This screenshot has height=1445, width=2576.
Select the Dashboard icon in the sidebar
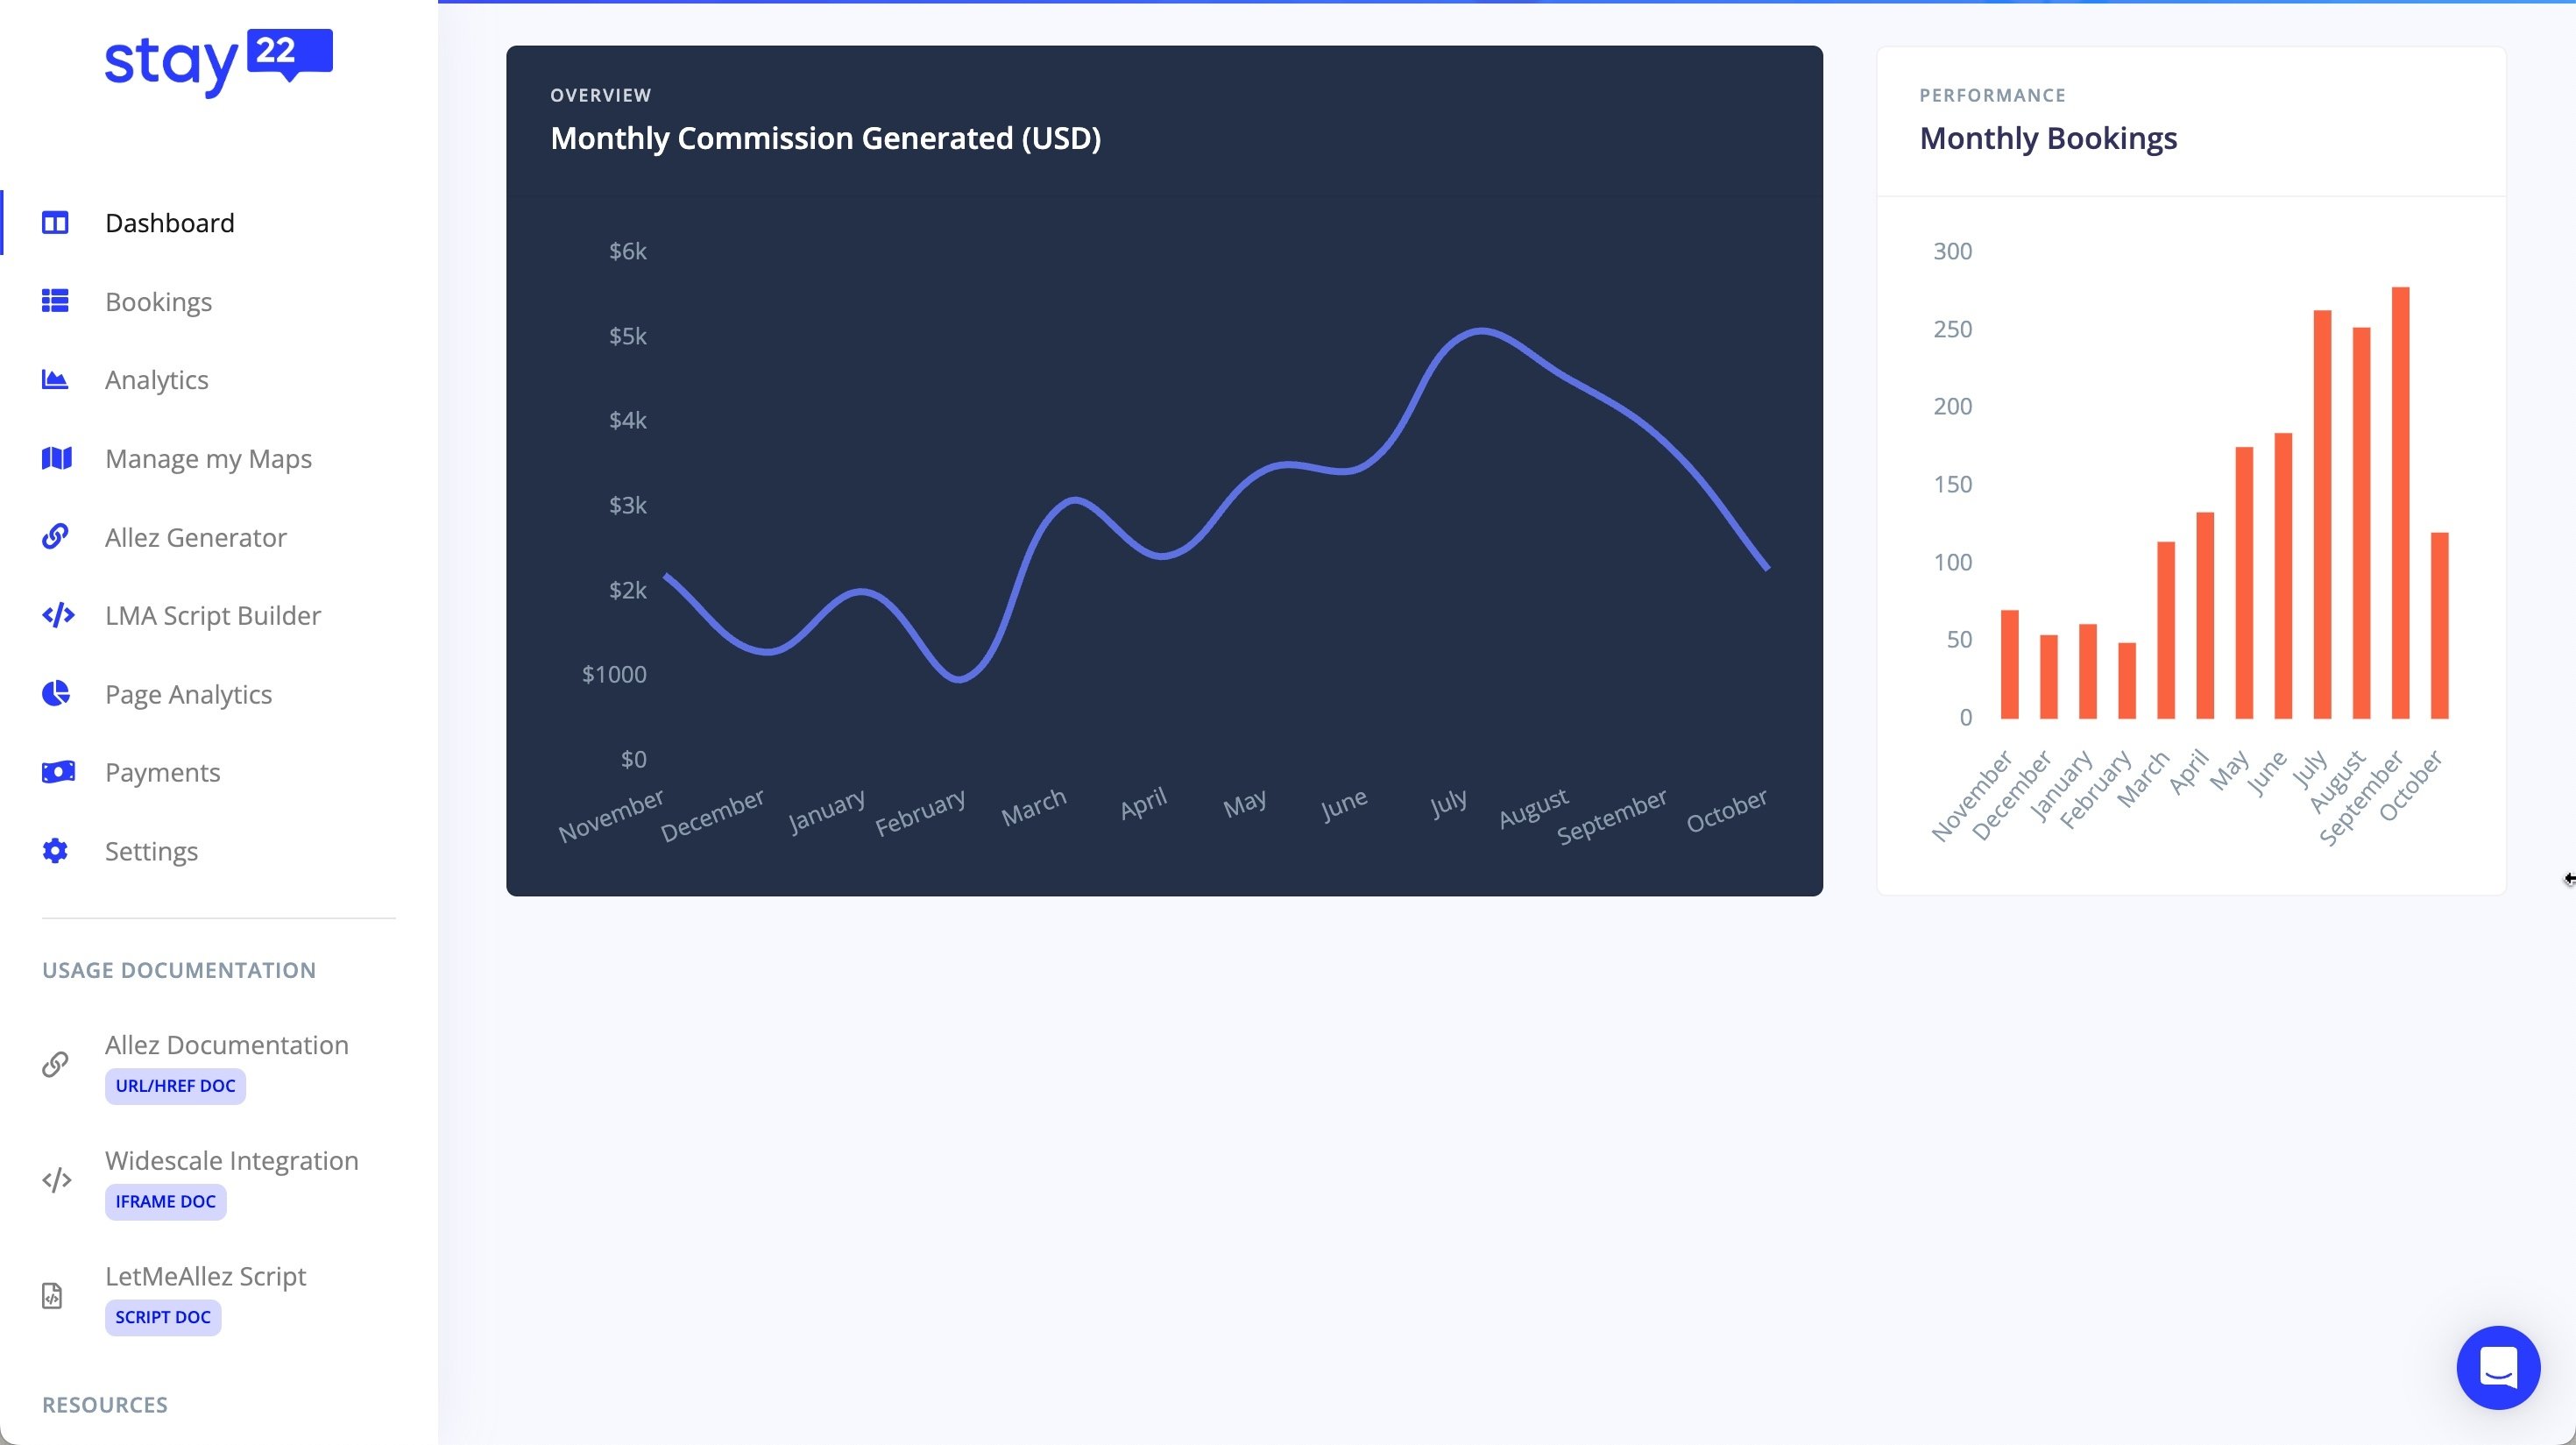pyautogui.click(x=55, y=222)
